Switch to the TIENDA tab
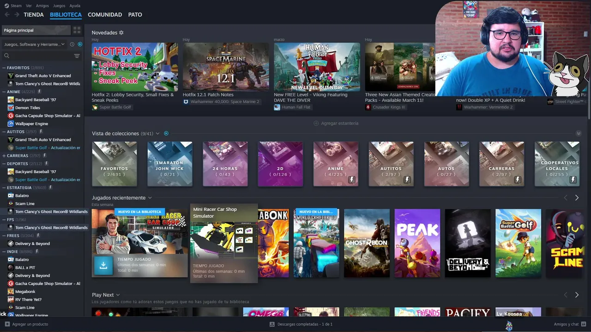This screenshot has height=332, width=591. (34, 15)
